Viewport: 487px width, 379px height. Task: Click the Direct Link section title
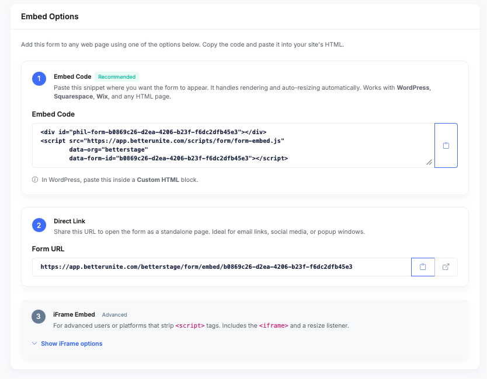(69, 221)
